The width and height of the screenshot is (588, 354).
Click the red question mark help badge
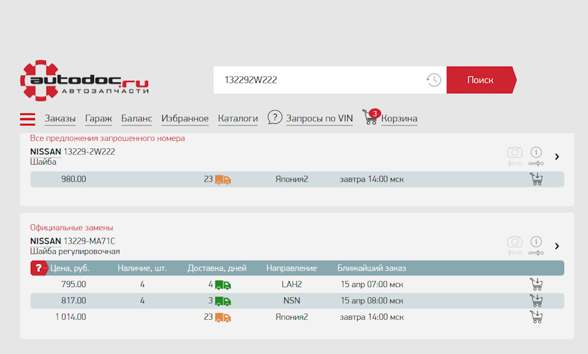pyautogui.click(x=39, y=268)
